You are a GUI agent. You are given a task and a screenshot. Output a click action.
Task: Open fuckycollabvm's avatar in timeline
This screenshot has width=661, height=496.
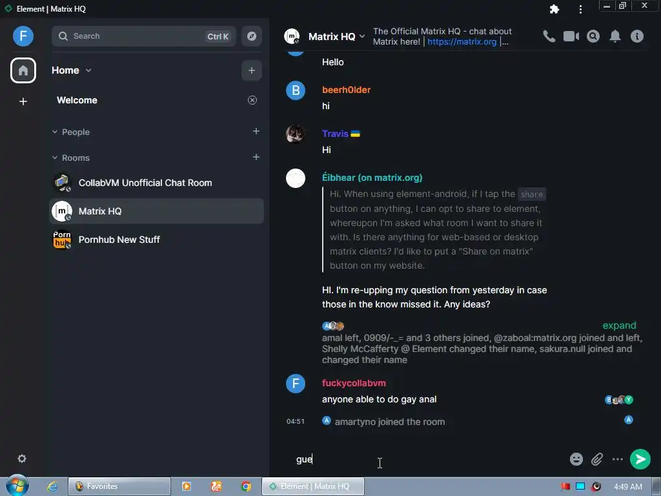[296, 384]
